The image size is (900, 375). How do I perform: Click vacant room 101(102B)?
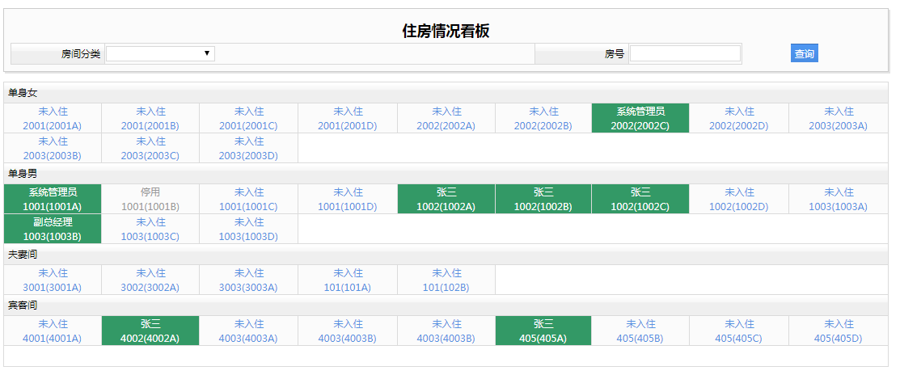tap(446, 280)
